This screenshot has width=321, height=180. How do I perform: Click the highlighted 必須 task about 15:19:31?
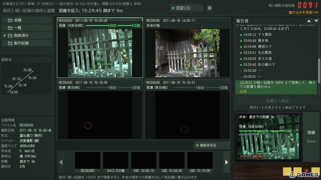point(276,87)
